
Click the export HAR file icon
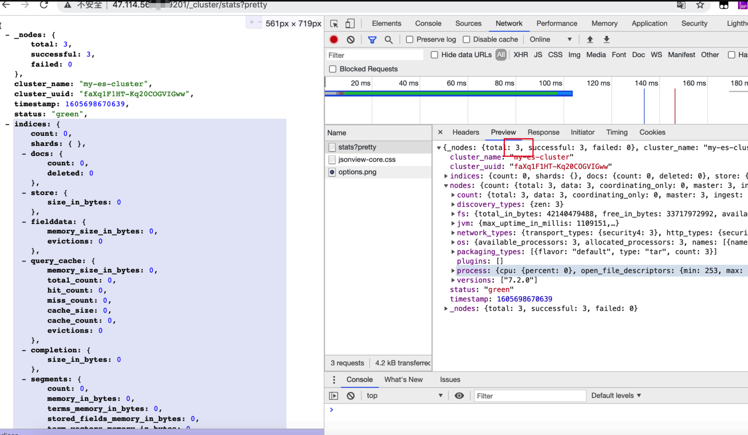(x=606, y=39)
